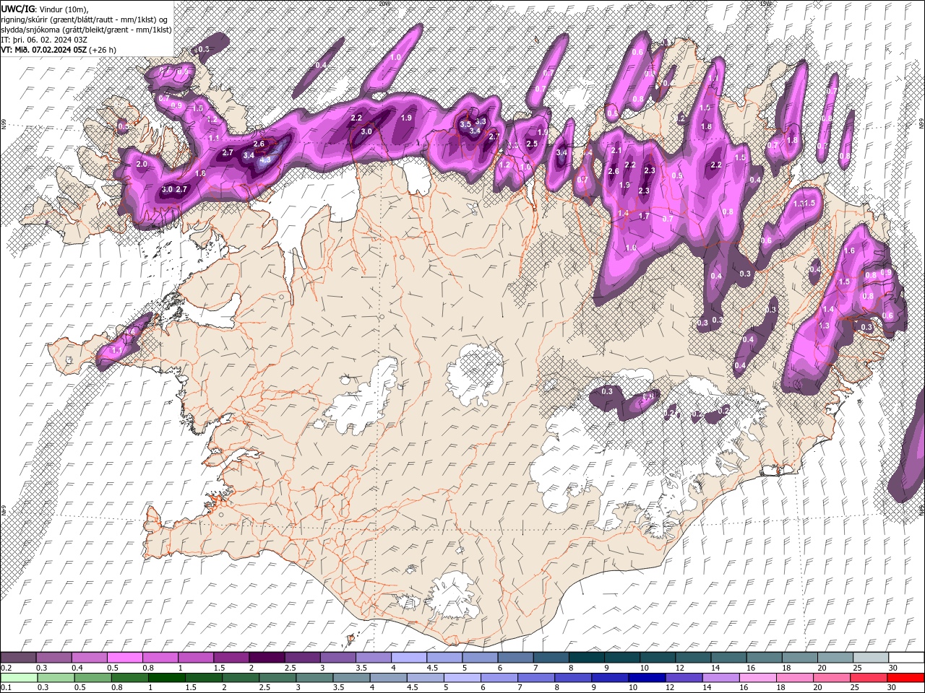Click the initial time 'IT: þri. 06. 02. 2024 03Z'
Viewport: 925px width, 693px height.
(x=44, y=40)
